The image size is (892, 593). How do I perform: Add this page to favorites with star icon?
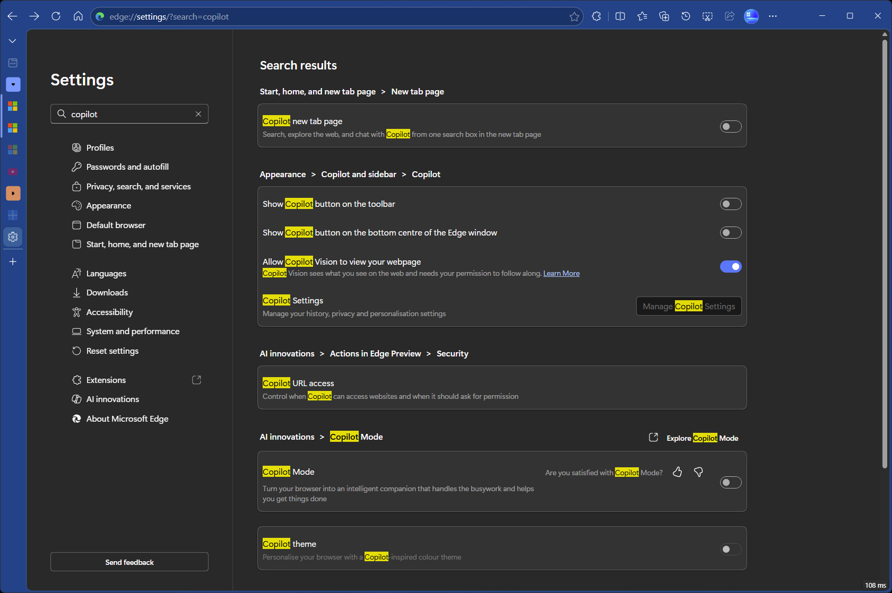(x=574, y=17)
